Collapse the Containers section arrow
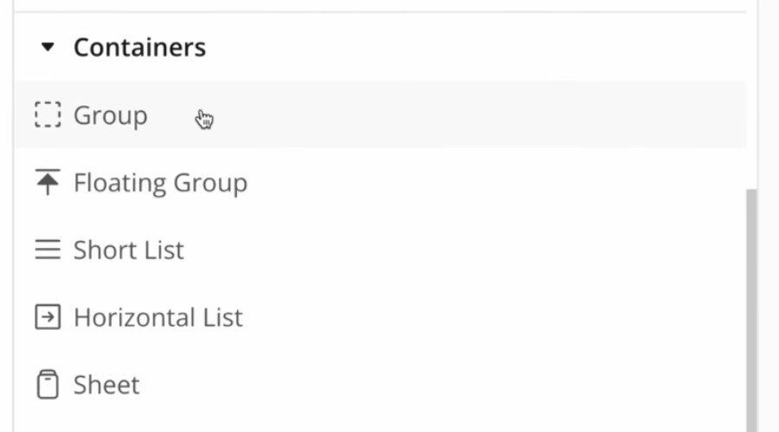Image resolution: width=779 pixels, height=432 pixels. 48,48
